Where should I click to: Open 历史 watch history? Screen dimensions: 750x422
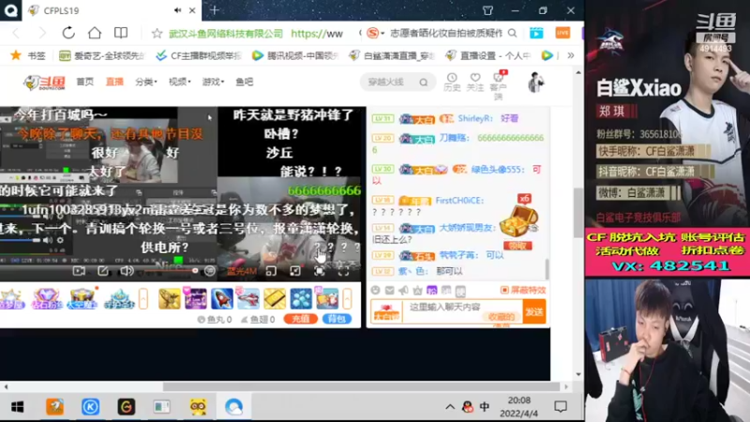point(452,82)
